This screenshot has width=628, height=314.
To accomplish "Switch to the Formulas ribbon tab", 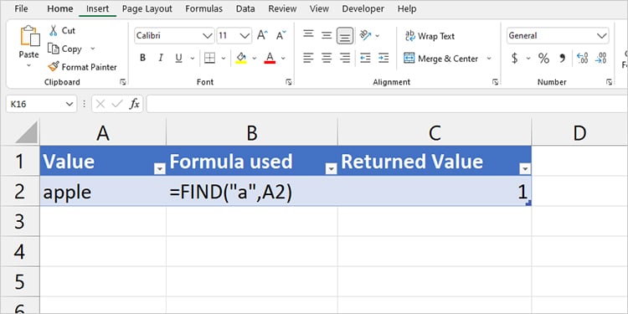I will (x=203, y=9).
